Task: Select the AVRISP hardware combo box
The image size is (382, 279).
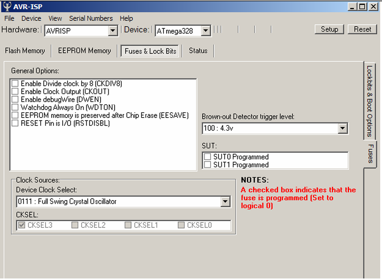Action: (81, 31)
